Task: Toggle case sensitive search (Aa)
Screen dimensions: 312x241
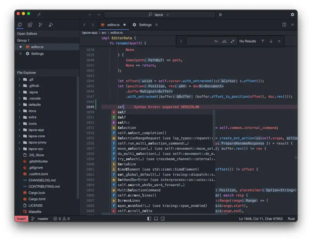Action: (216, 41)
